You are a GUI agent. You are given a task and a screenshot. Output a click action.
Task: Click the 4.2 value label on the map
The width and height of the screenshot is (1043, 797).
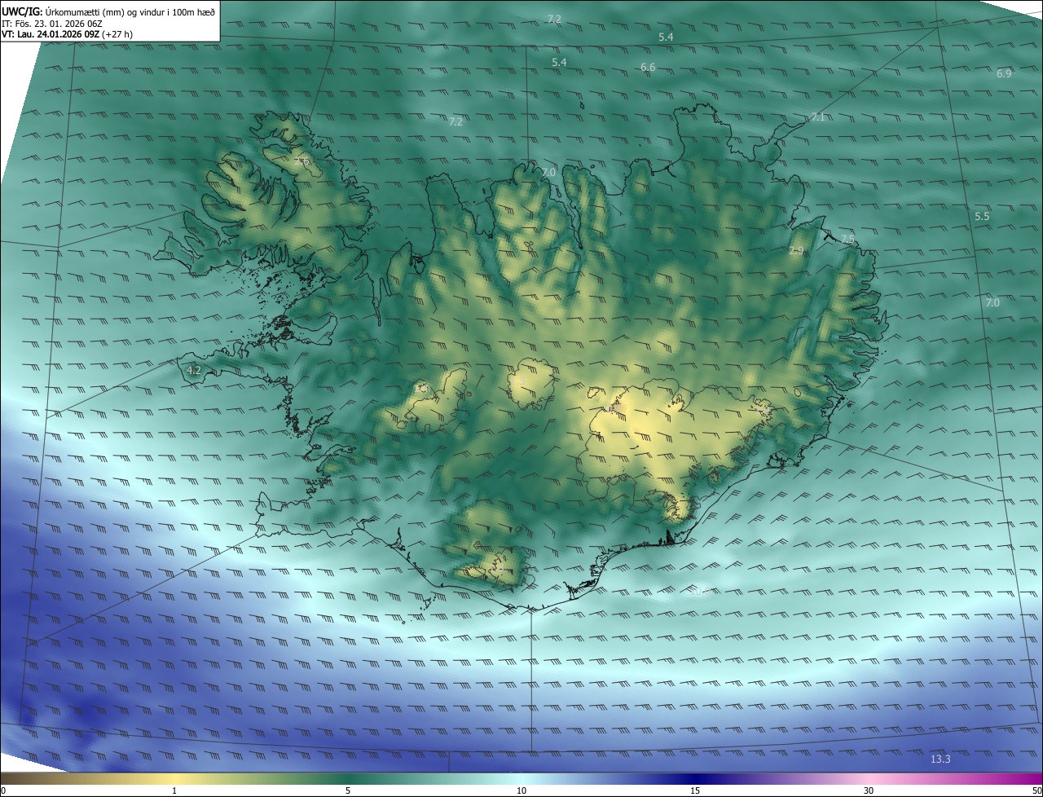tap(193, 371)
